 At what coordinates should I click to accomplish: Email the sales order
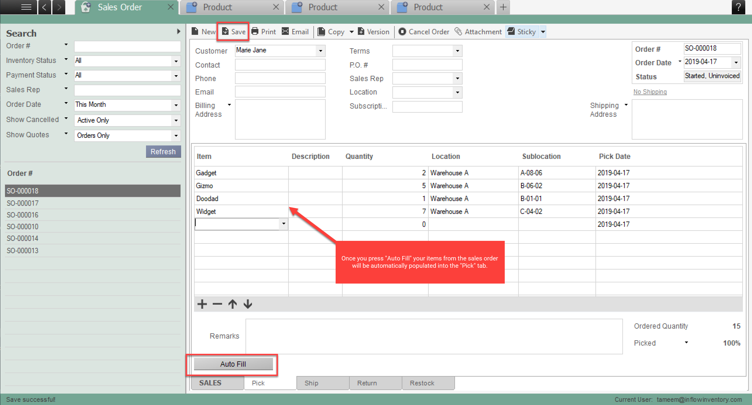point(295,31)
